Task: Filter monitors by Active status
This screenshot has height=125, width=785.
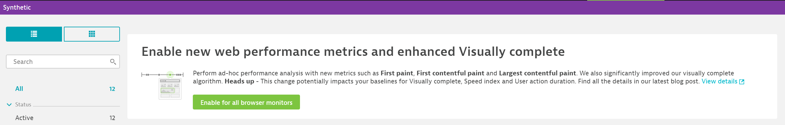Action: 24,118
